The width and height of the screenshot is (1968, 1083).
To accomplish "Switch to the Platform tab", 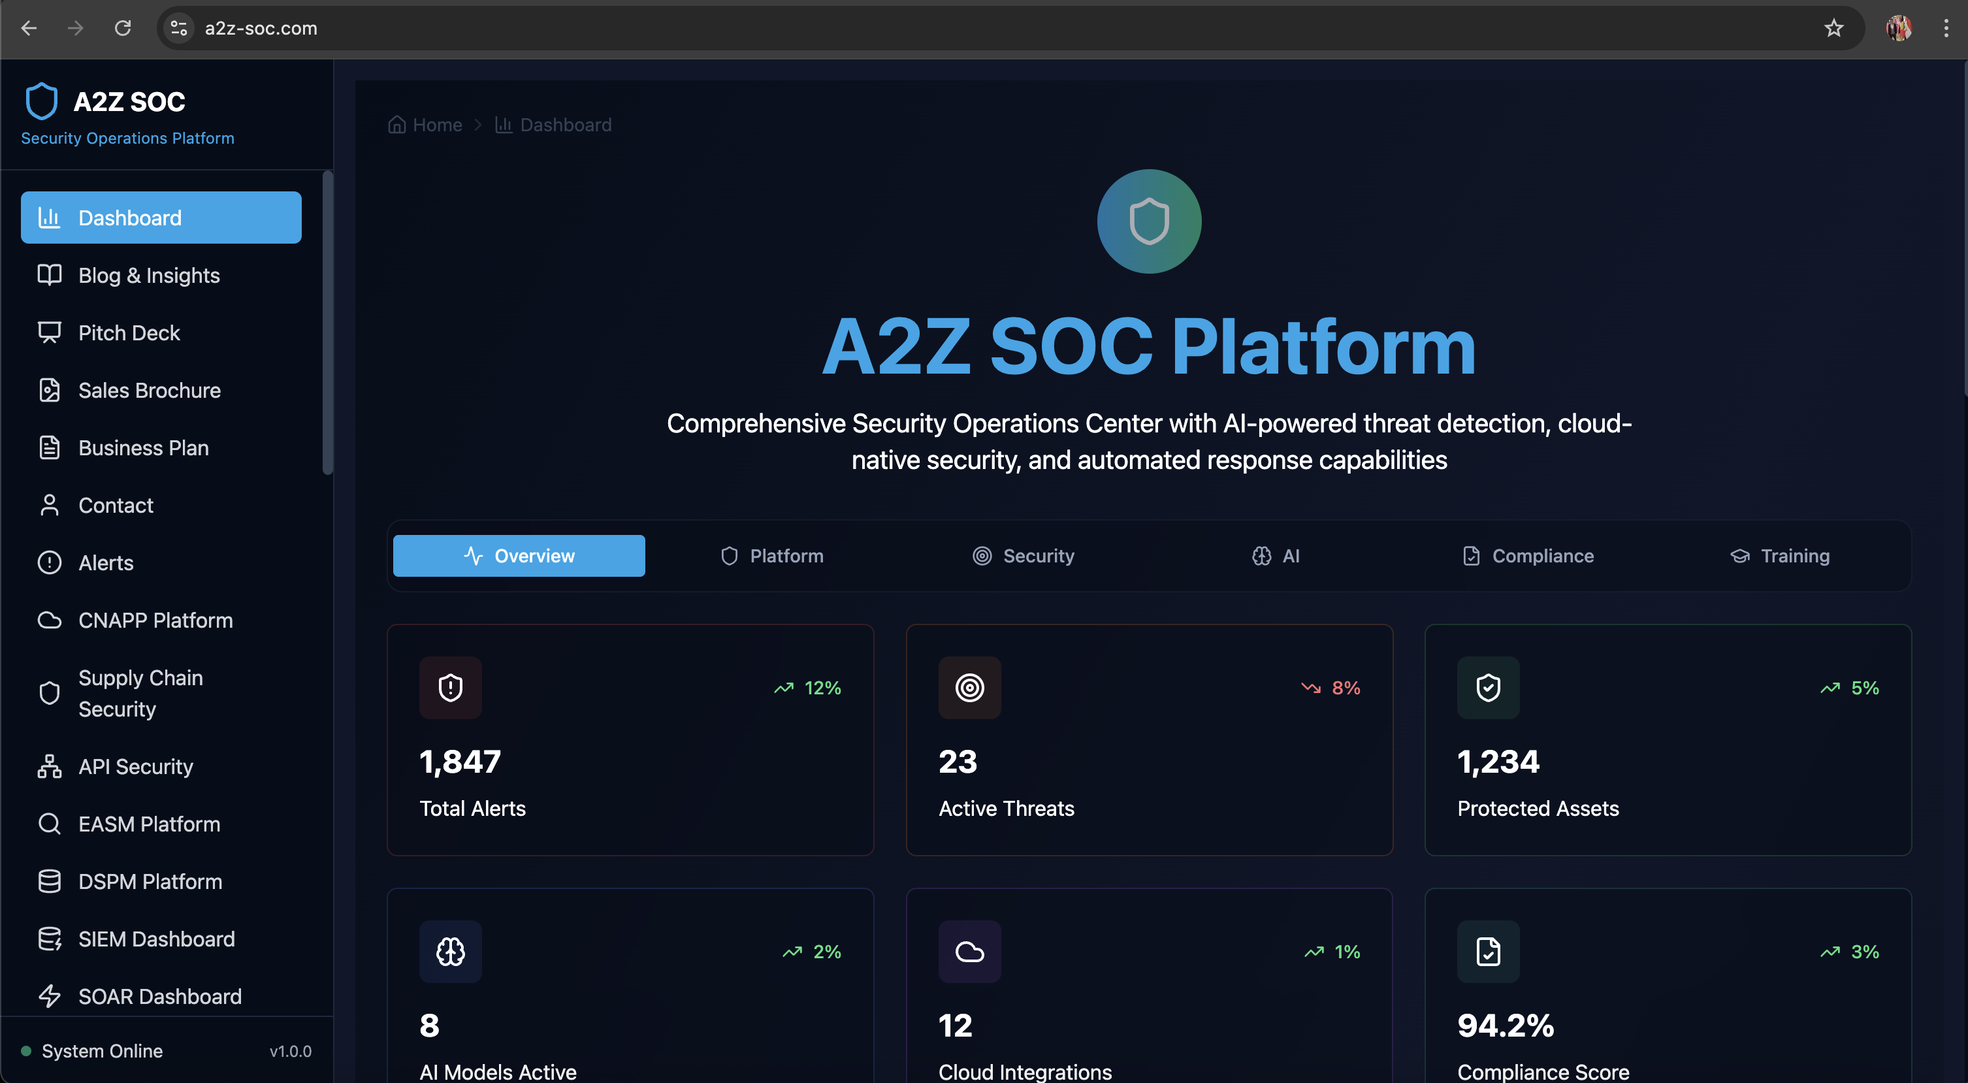I will point(771,556).
